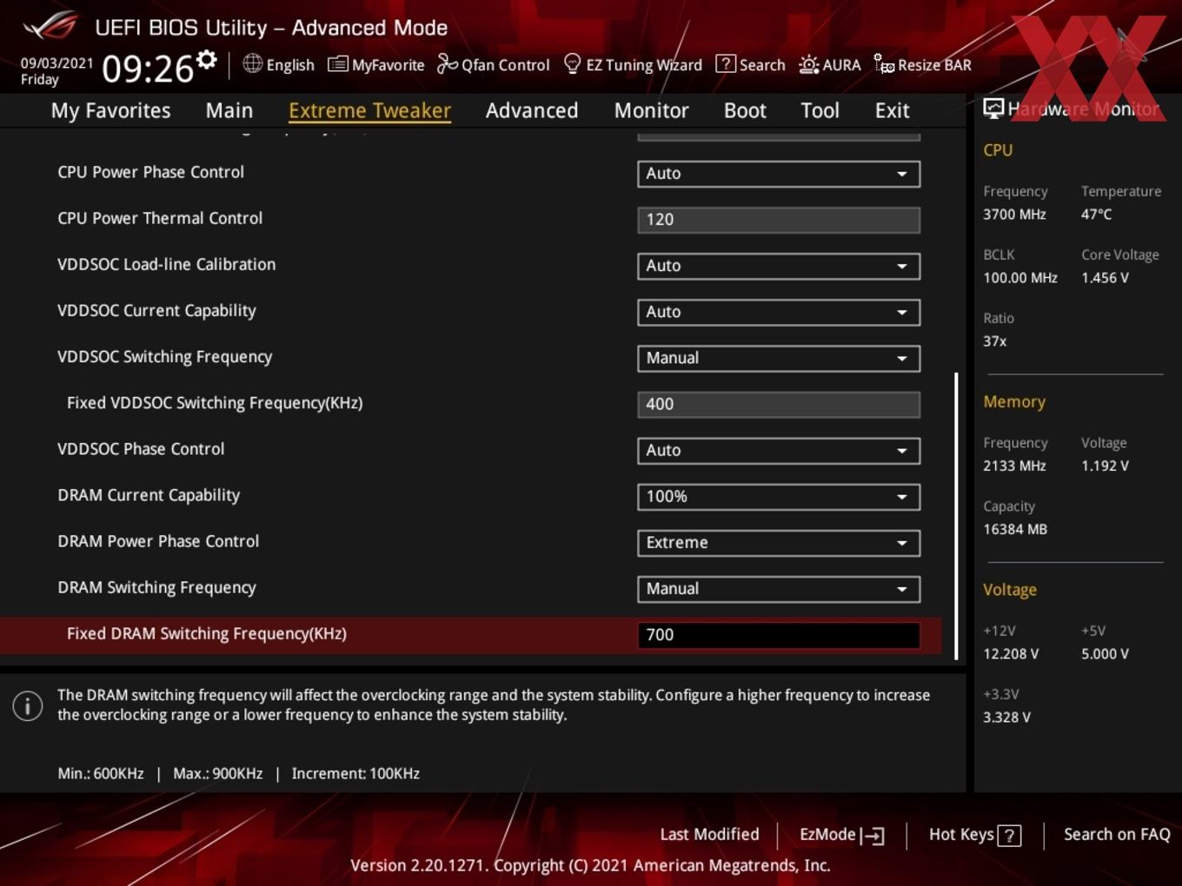Open DRAM Current Capability 100% dropdown
This screenshot has width=1182, height=886.
coord(778,497)
